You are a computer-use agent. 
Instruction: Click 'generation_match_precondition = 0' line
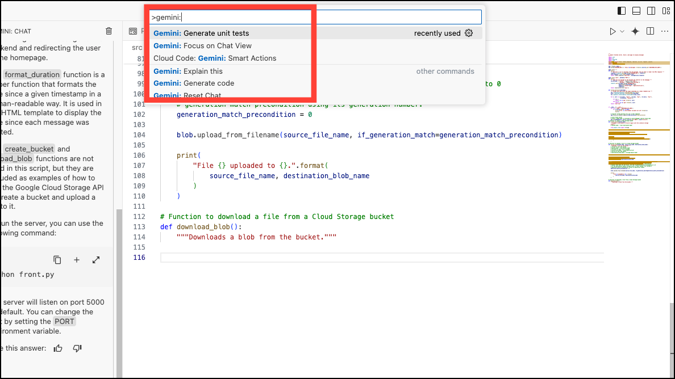pyautogui.click(x=244, y=114)
